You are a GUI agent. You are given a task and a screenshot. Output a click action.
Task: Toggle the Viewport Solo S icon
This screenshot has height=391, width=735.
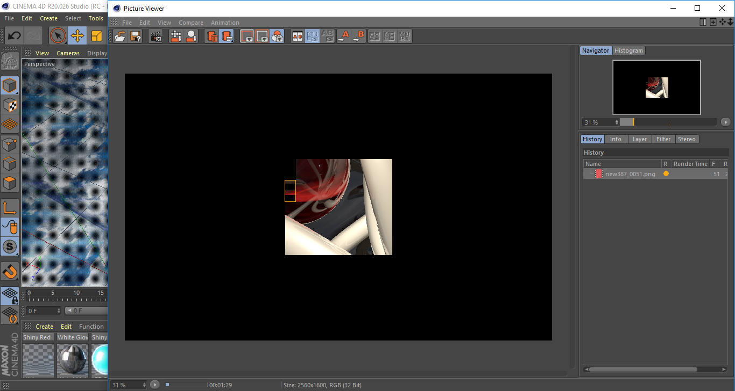(x=10, y=247)
